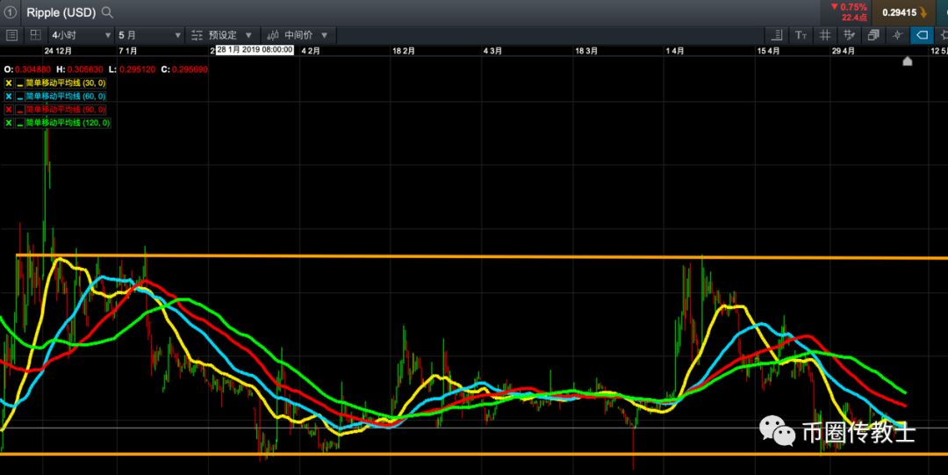Toggle the highlighted price label tag icon
The width and height of the screenshot is (948, 475).
tap(922, 35)
